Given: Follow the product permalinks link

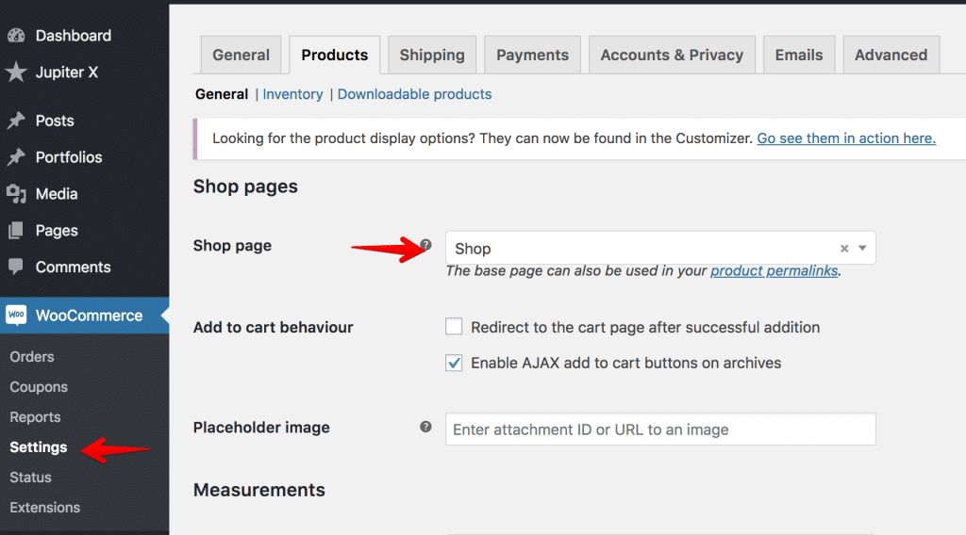Looking at the screenshot, I should coord(774,270).
